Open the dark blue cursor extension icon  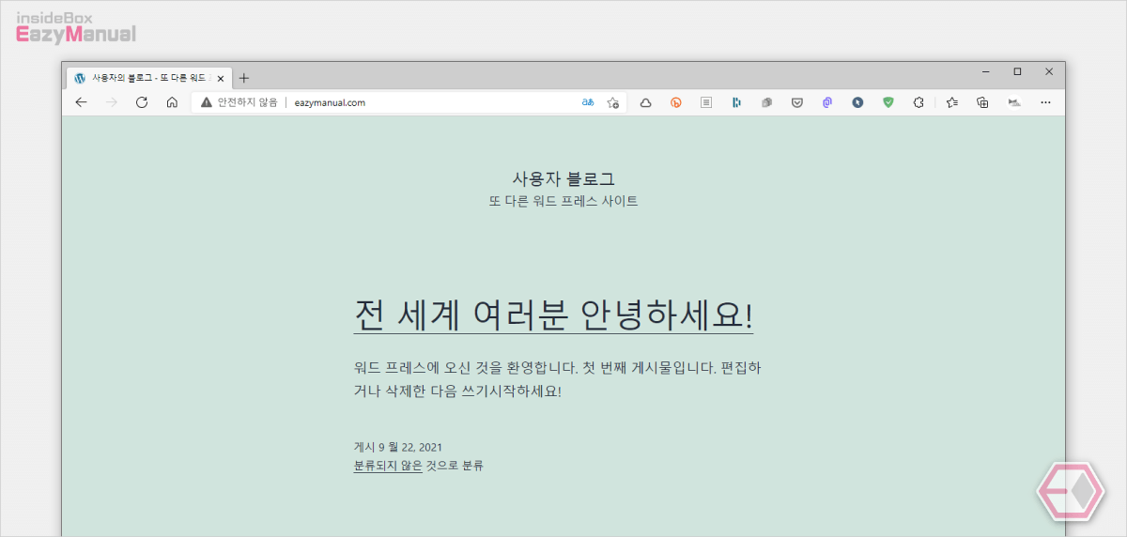857,102
